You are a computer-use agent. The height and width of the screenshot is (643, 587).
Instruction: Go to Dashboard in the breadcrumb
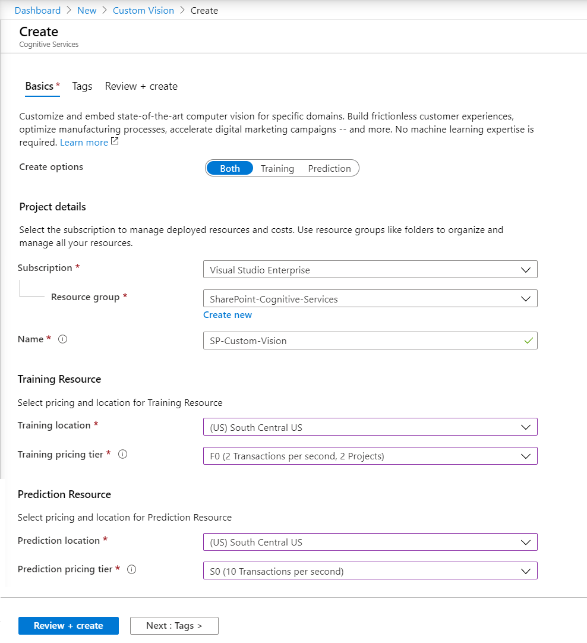[37, 11]
